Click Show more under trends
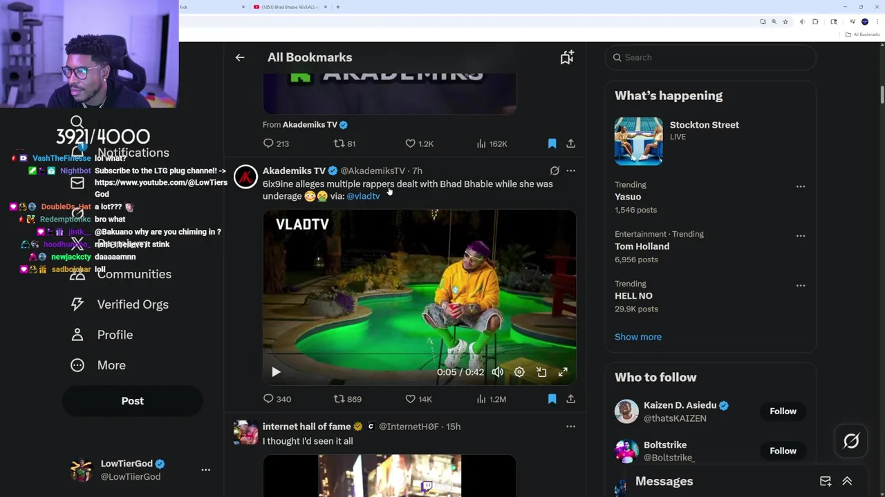 pos(638,337)
